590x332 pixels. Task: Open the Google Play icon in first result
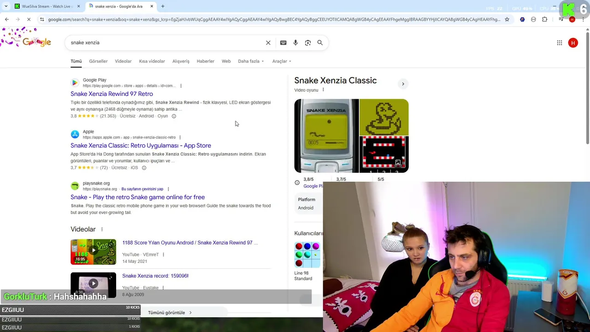[x=75, y=83]
